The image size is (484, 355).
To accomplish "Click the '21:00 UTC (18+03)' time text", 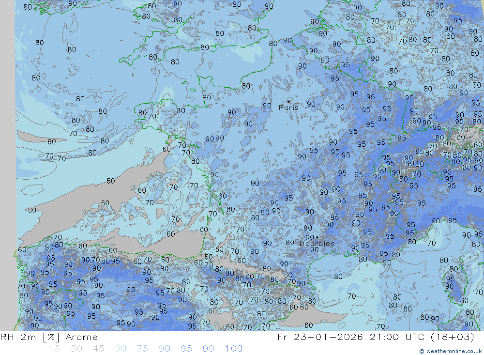I will point(422,337).
